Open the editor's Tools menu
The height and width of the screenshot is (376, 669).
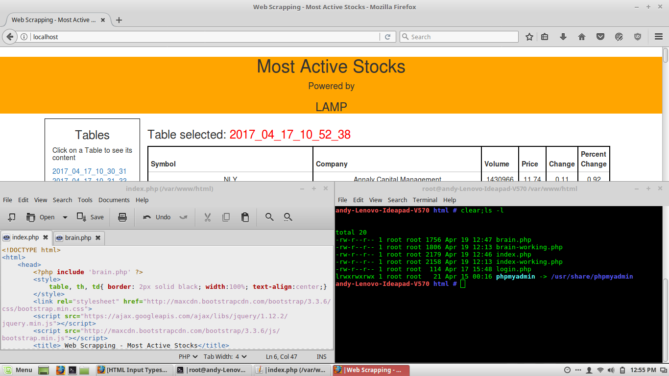click(85, 200)
